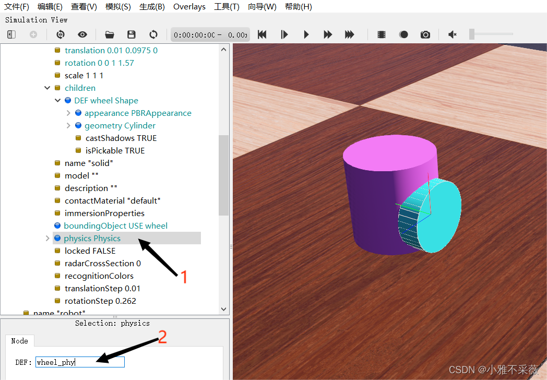Select contactMaterial "default" field
The image size is (547, 380).
pyautogui.click(x=112, y=201)
